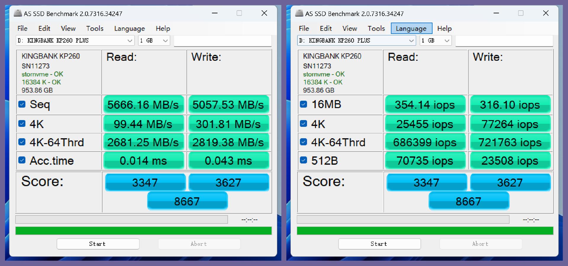Toggle 4K-64Thrd checkbox in the MB/s window
This screenshot has width=568, height=266.
(x=22, y=142)
